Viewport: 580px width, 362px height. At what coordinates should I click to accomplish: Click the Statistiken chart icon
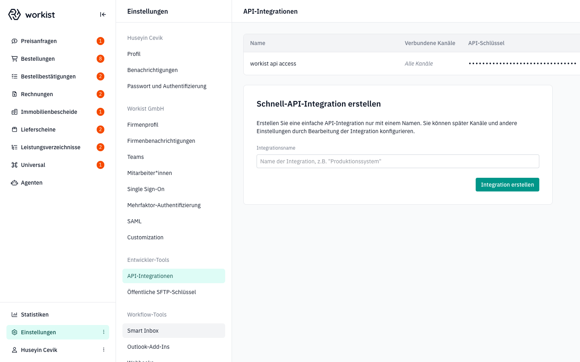coord(14,315)
